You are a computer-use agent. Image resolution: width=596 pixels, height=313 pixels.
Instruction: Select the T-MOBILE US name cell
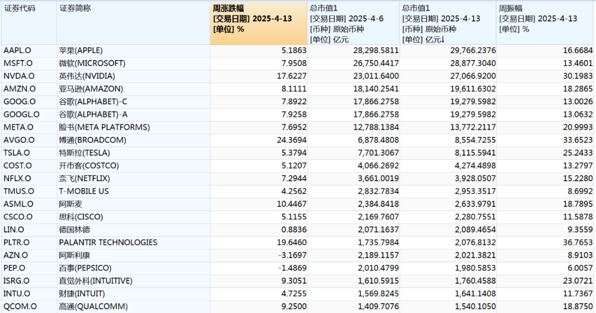(x=84, y=191)
